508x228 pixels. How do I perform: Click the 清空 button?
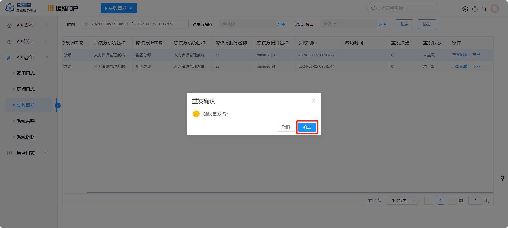(x=427, y=24)
